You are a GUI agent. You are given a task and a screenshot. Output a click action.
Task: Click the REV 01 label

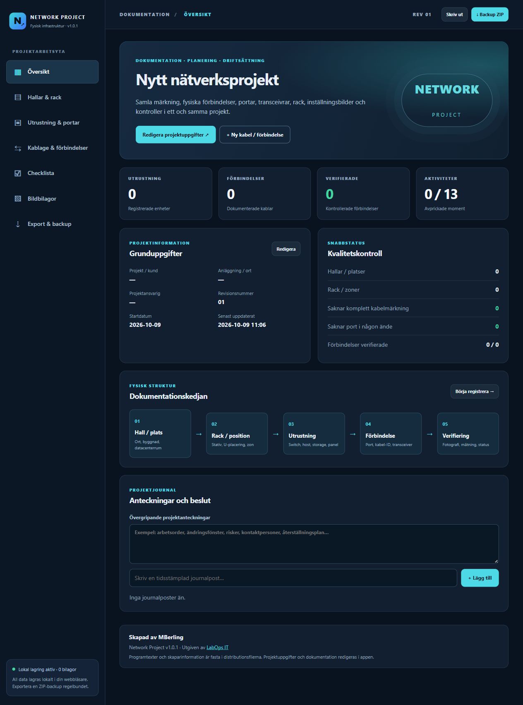coord(422,14)
